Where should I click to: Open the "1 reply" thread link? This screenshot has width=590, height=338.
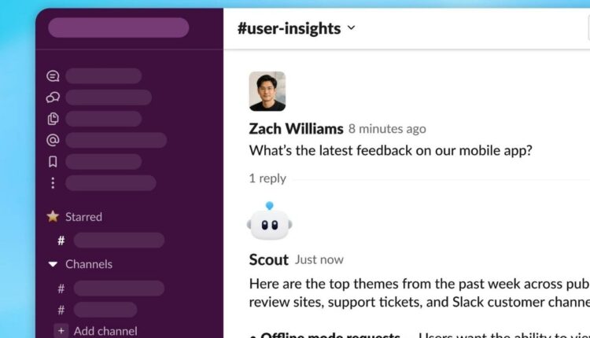[267, 178]
